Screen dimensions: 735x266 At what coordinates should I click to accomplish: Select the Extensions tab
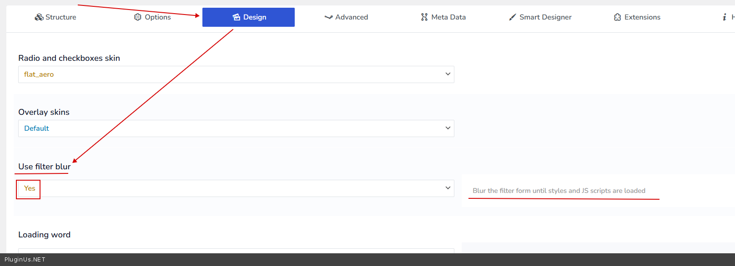pyautogui.click(x=642, y=17)
